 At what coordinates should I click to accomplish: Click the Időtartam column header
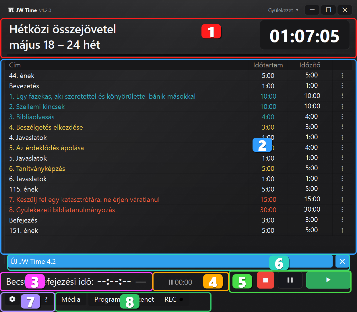268,65
